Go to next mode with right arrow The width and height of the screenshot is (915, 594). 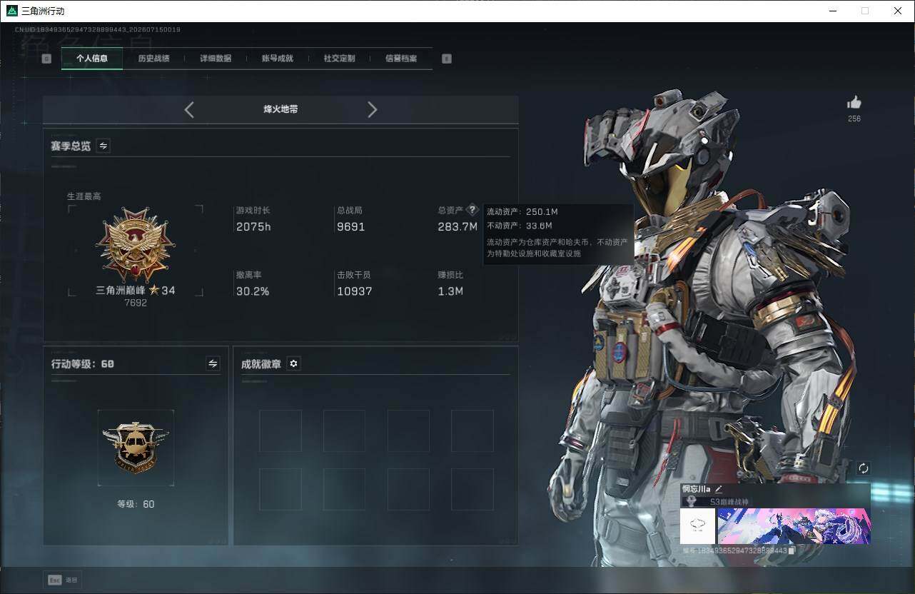(x=372, y=109)
